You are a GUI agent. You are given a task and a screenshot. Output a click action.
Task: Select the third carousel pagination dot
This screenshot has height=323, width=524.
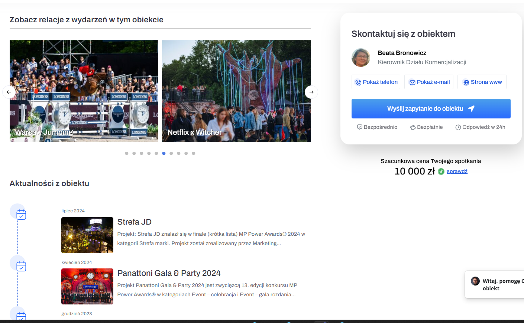pyautogui.click(x=142, y=153)
